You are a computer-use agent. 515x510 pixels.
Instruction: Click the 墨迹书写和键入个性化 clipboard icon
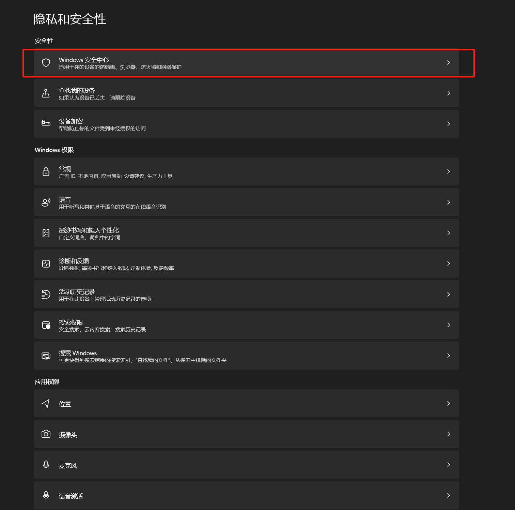click(x=46, y=233)
